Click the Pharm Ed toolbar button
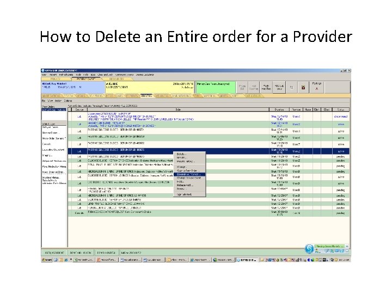 [x=242, y=88]
